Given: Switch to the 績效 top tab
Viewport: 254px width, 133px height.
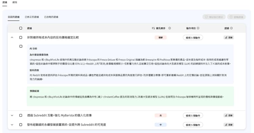Looking at the screenshot, I should point(15,2).
